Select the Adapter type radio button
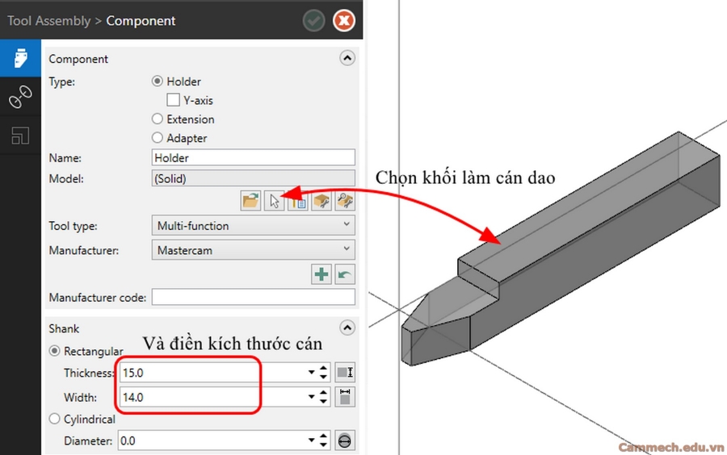The image size is (727, 455). 158,138
